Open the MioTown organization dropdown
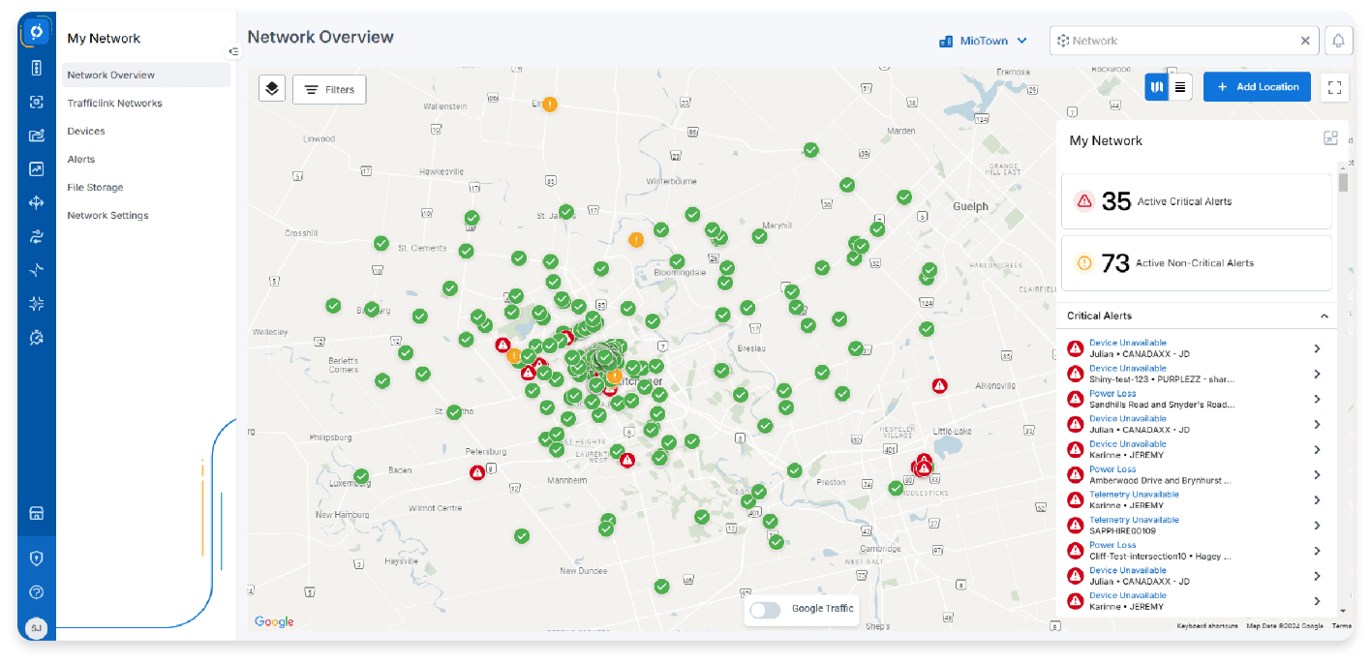The image size is (1371, 664). click(983, 41)
